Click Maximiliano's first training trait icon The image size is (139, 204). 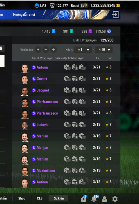tap(67, 170)
